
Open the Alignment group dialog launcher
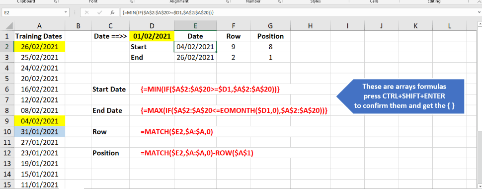[228, 1]
